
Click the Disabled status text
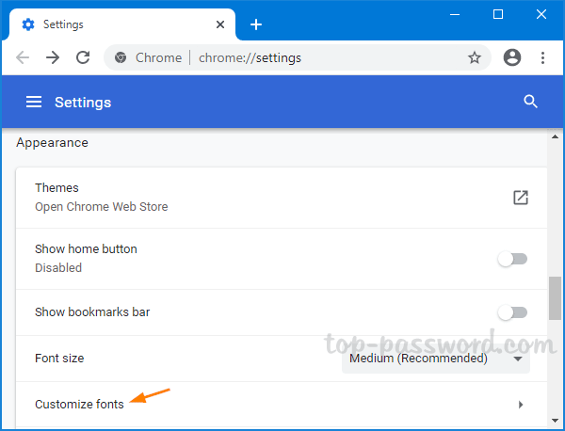tap(58, 268)
